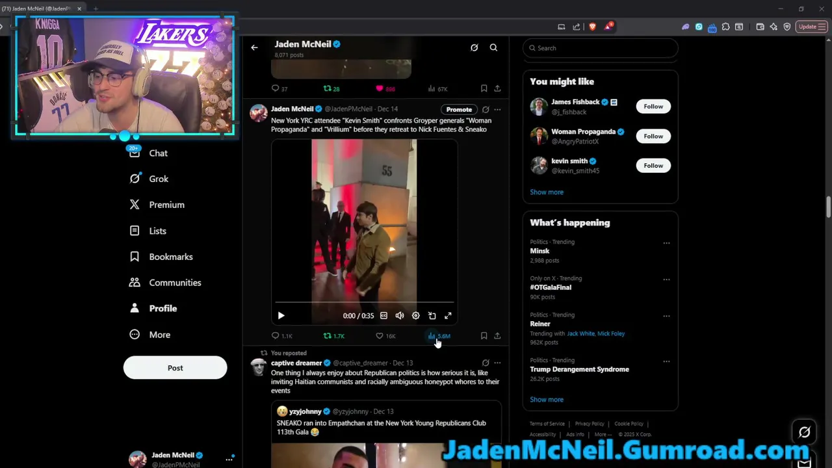The width and height of the screenshot is (832, 468).
Task: Open picture-in-picture for the video
Action: tap(432, 315)
